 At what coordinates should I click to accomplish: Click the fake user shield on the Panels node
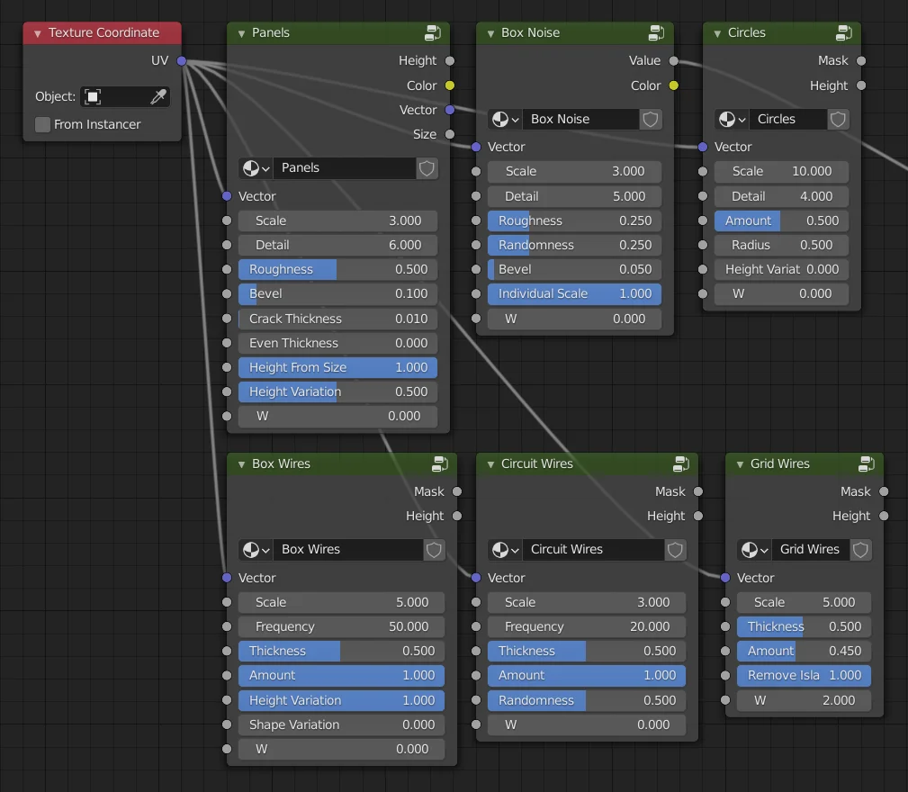[x=426, y=167]
